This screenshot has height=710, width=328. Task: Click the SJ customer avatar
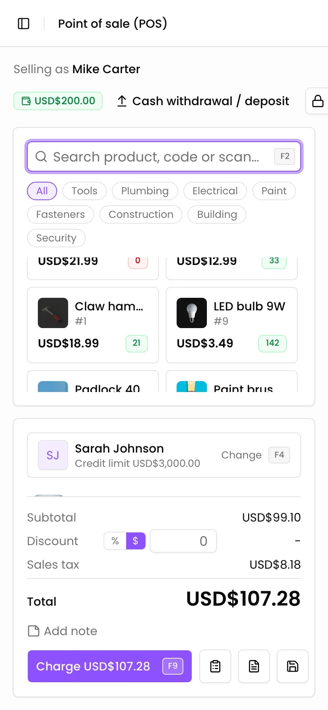[53, 455]
